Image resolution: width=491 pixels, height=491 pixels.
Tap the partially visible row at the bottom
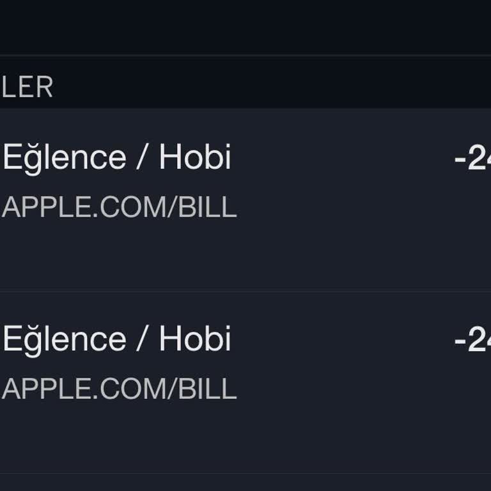[x=245, y=483]
